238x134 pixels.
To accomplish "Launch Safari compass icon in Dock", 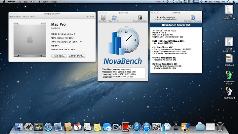I will coord(48,127).
